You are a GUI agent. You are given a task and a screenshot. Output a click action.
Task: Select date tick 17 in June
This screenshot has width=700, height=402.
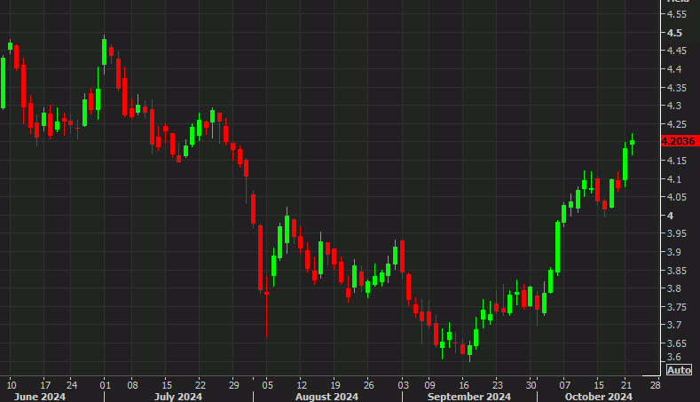45,385
